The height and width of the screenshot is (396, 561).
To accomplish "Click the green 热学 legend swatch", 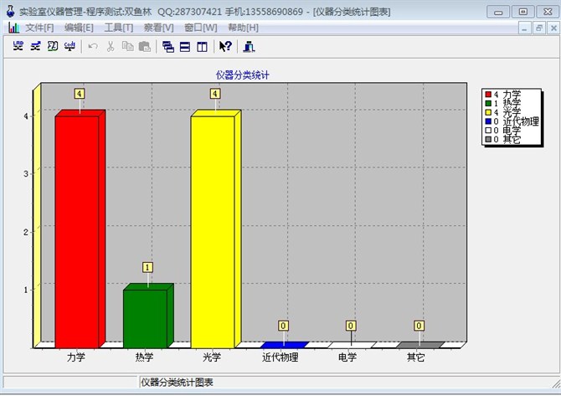I will [488, 103].
